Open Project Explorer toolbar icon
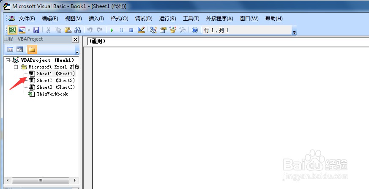The width and height of the screenshot is (369, 189). [153, 30]
